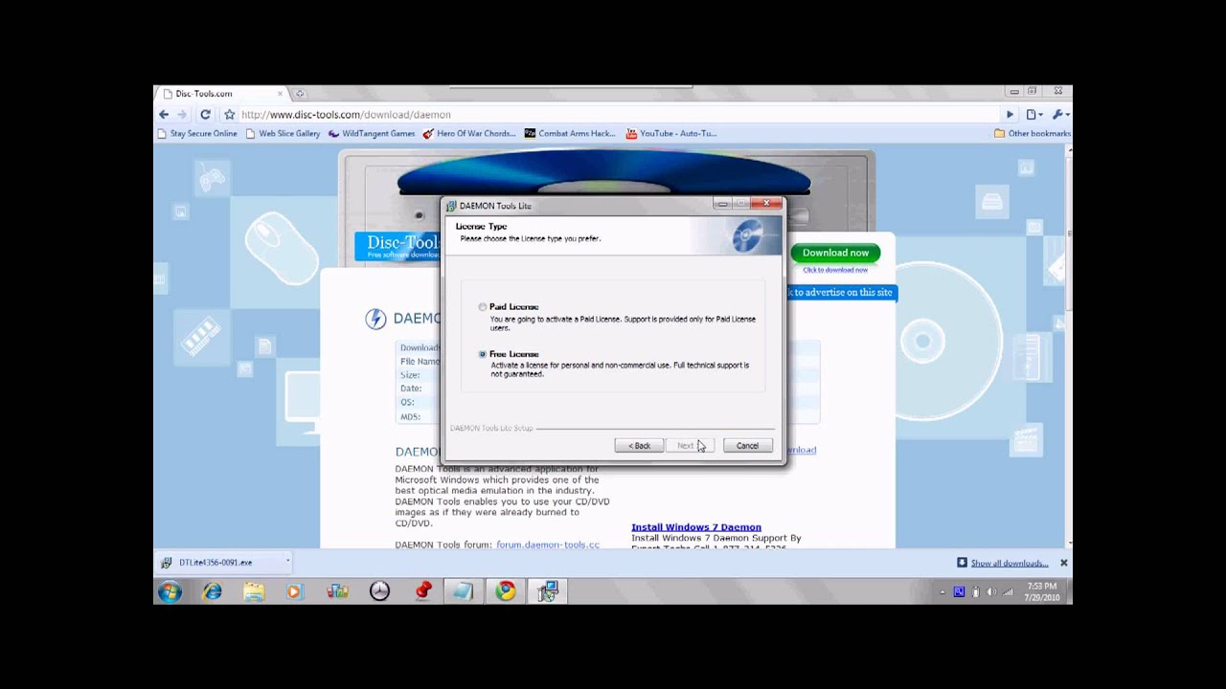Screen dimensions: 1226x689
Task: Open a new browser tab
Action: [x=300, y=94]
